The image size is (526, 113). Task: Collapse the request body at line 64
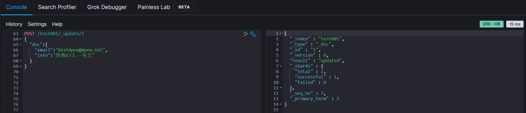pyautogui.click(x=21, y=39)
